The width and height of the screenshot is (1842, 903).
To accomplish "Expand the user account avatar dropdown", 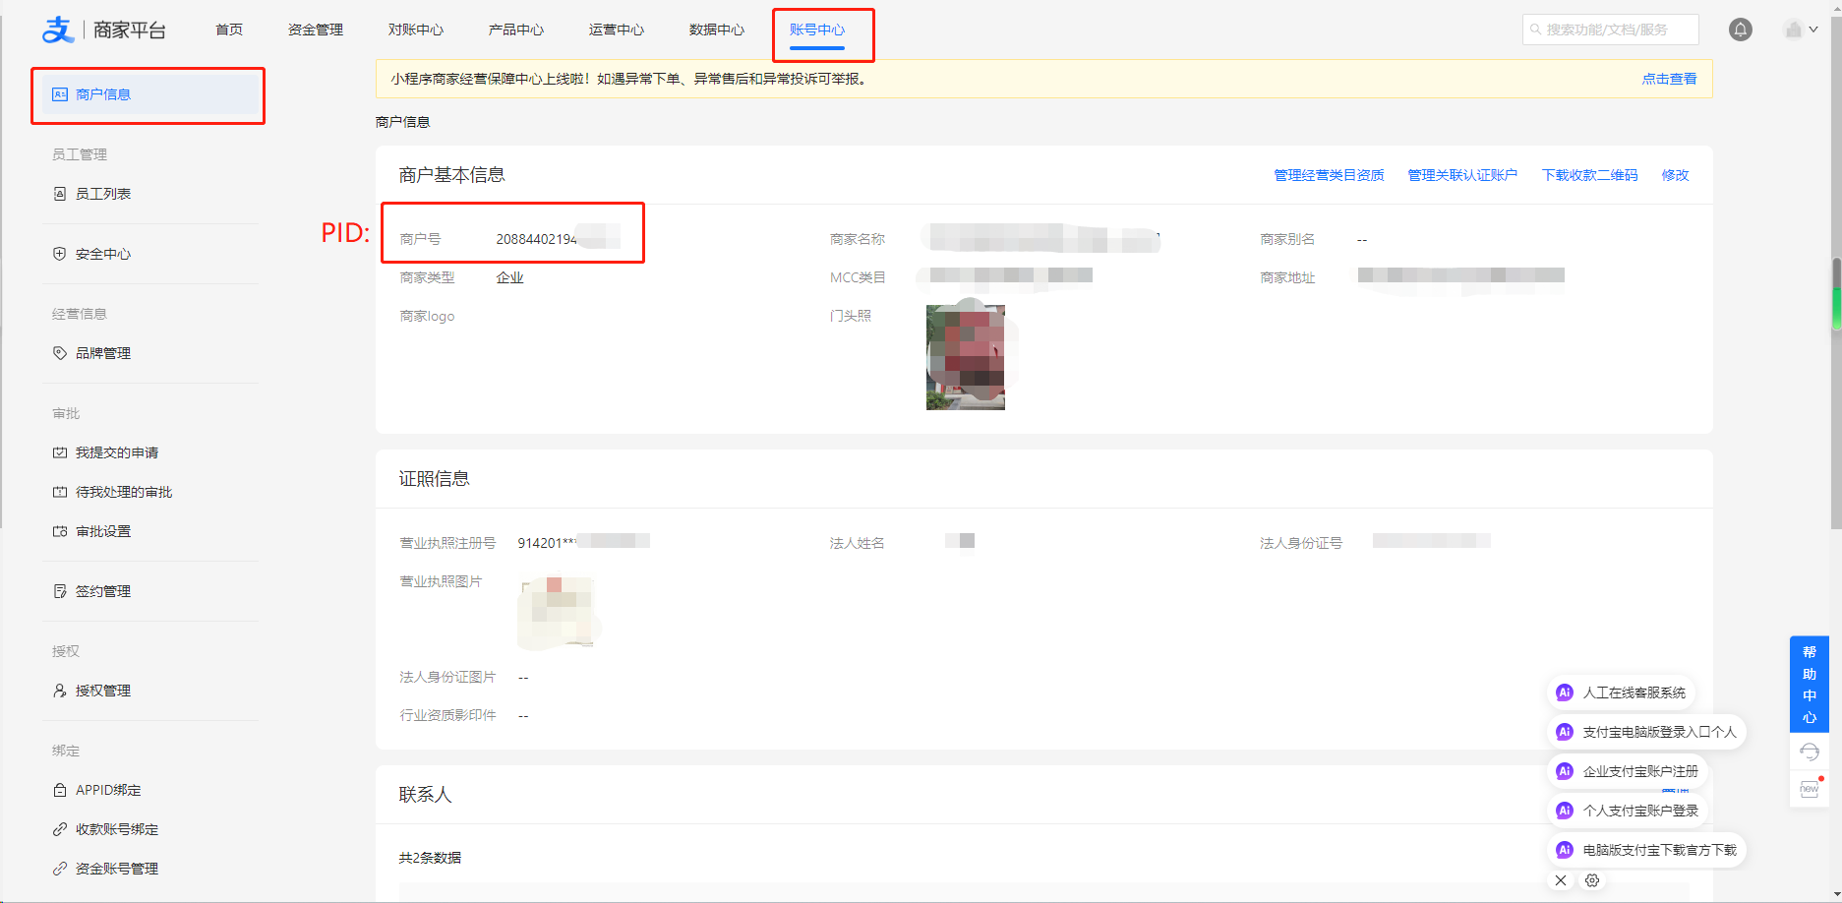I will click(x=1801, y=30).
